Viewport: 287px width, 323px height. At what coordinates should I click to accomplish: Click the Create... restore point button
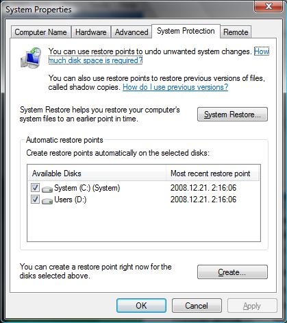(x=232, y=272)
